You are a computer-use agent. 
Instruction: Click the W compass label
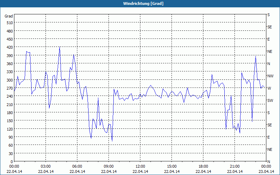tap(269, 88)
